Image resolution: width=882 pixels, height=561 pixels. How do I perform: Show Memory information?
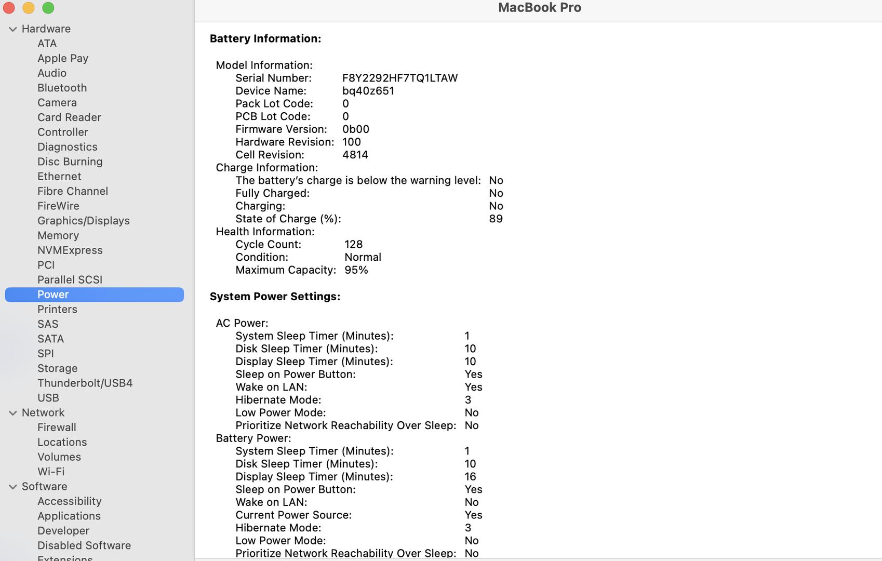[58, 235]
